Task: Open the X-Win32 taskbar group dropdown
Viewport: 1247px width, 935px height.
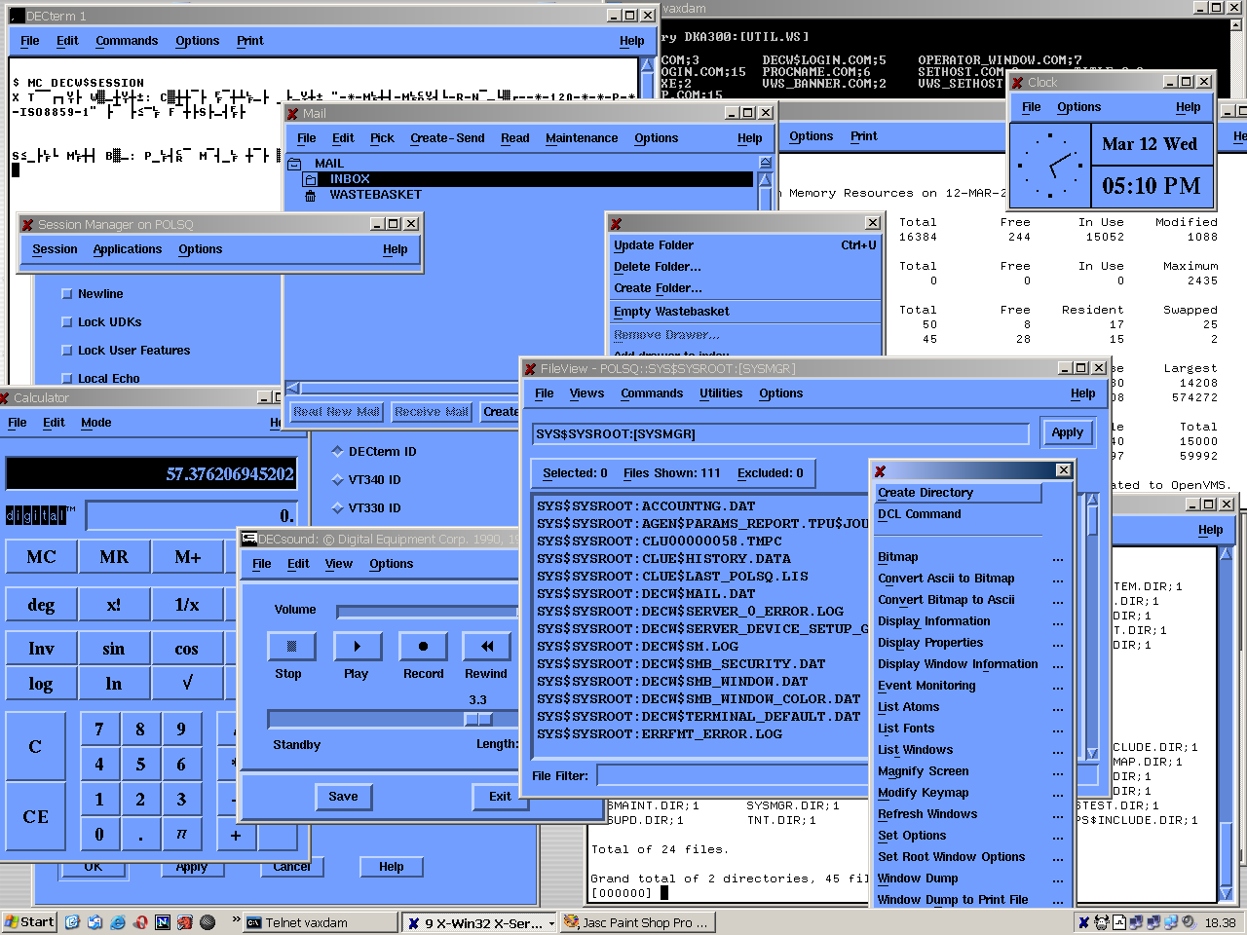Action: [551, 923]
